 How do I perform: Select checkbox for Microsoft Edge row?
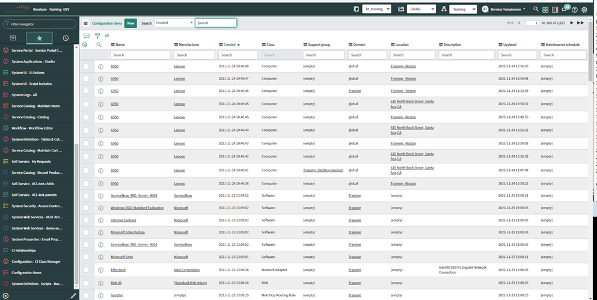pos(86,257)
